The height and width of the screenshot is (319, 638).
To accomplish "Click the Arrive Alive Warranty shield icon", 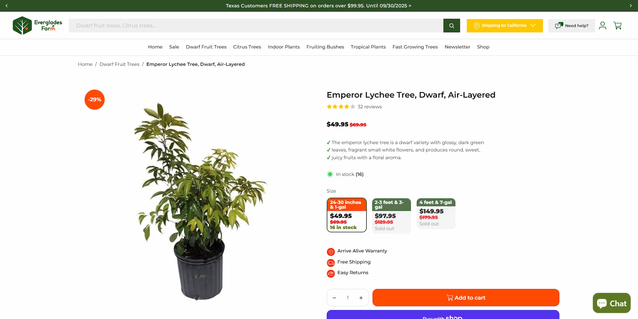I will 331,252.
